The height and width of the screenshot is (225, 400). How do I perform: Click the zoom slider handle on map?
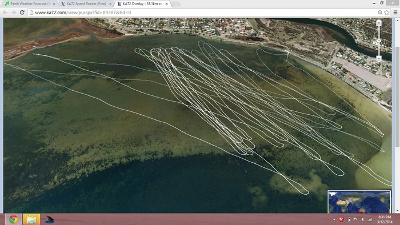pos(379,41)
